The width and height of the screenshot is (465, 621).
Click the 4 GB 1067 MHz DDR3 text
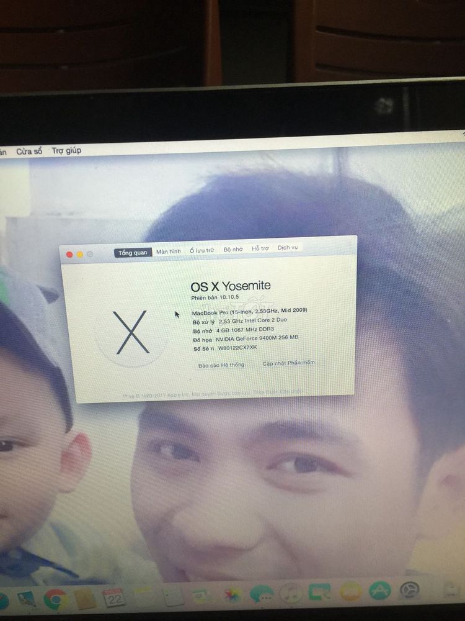[245, 330]
